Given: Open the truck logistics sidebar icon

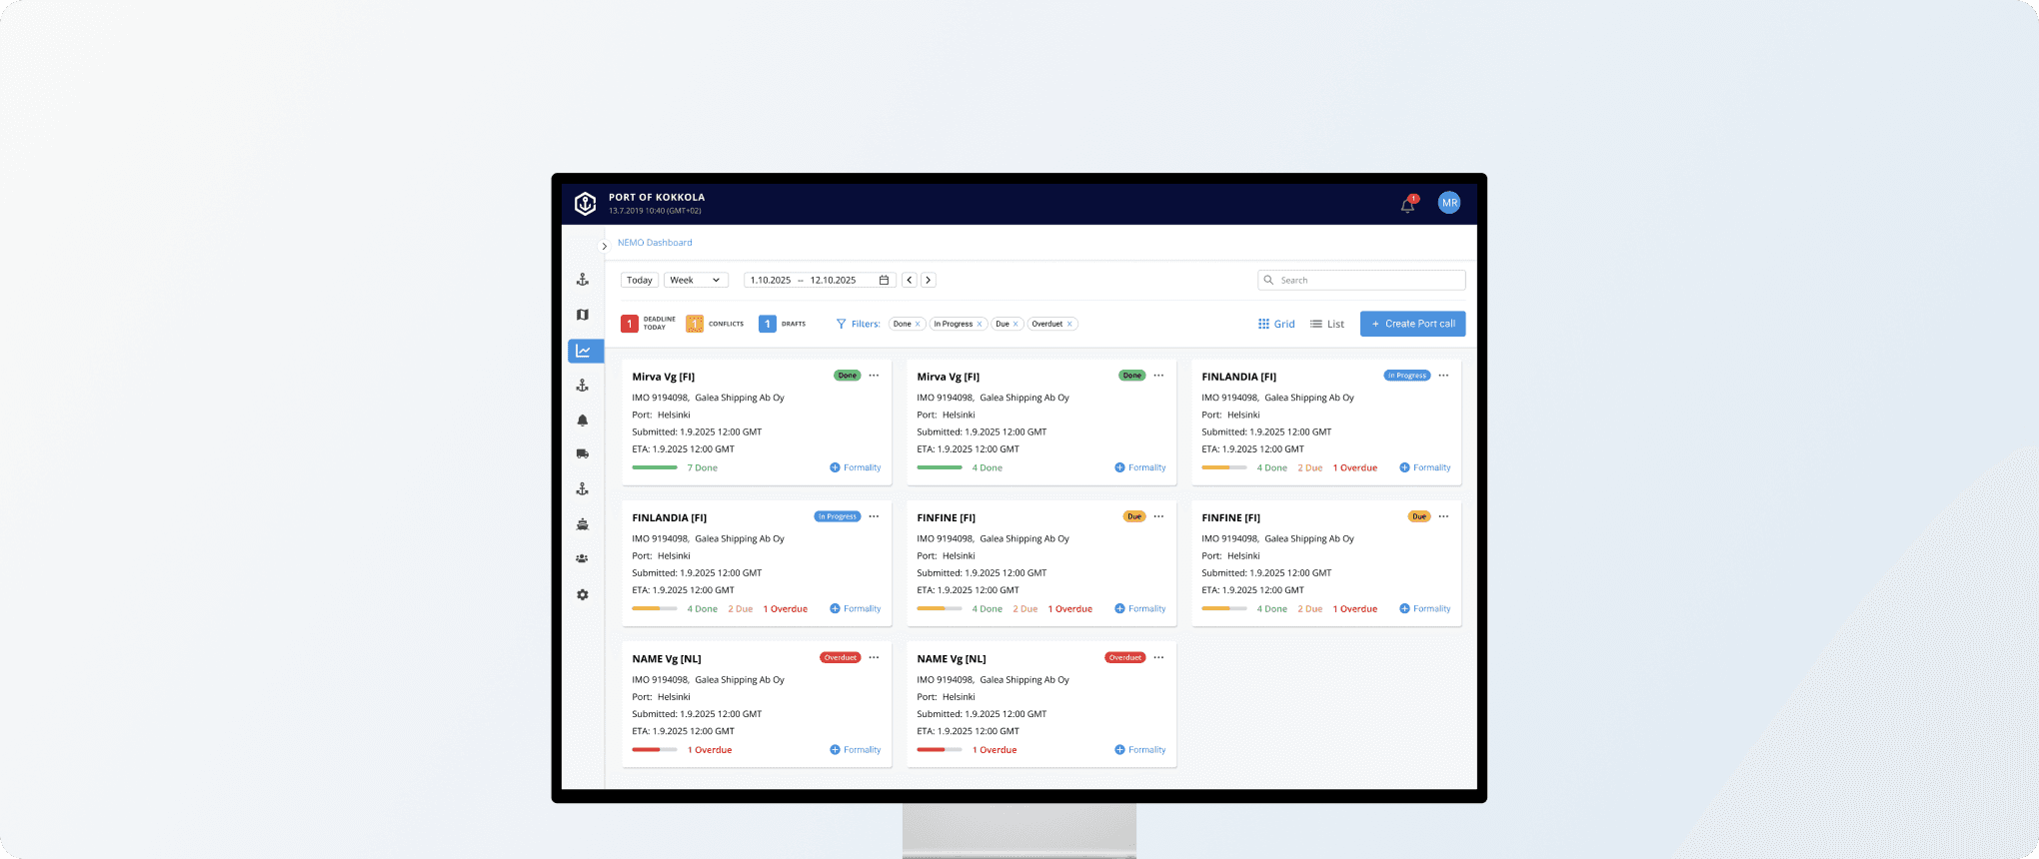Looking at the screenshot, I should [x=583, y=453].
